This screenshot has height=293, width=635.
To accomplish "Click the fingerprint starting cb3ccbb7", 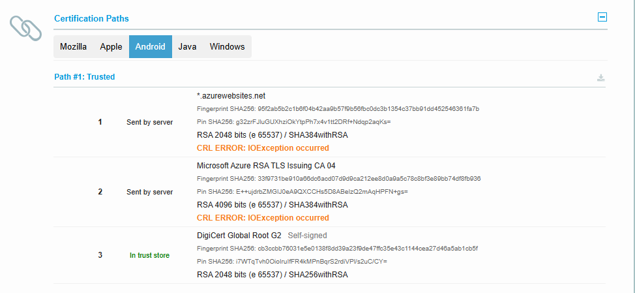I will 338,249.
